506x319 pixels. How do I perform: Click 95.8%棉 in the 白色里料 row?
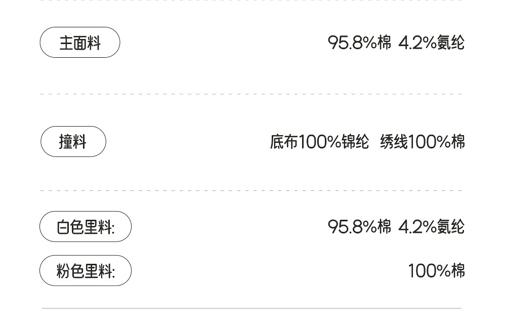[x=359, y=226]
